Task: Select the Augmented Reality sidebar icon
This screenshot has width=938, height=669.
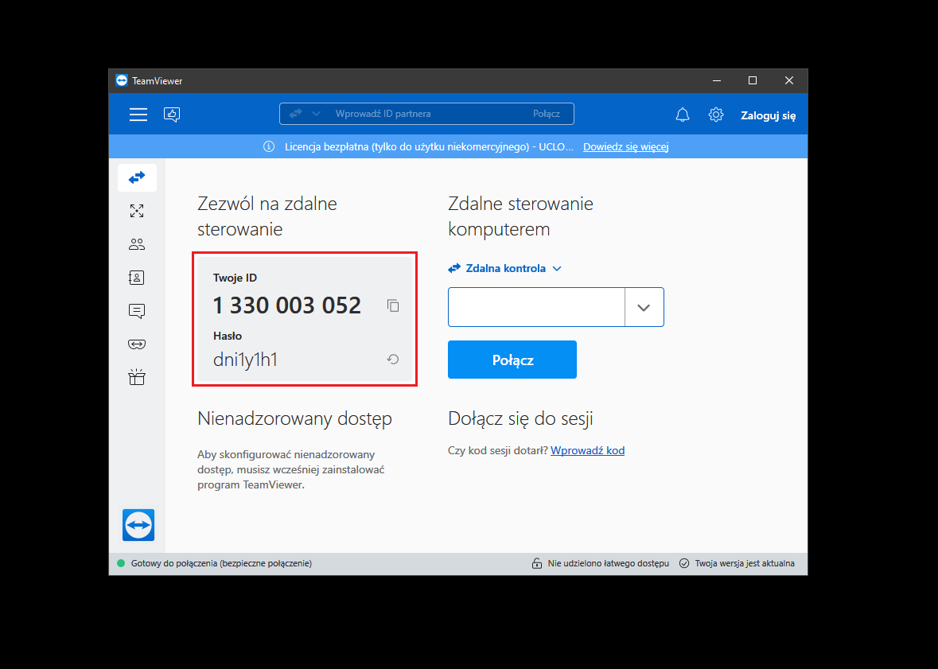Action: [x=137, y=344]
